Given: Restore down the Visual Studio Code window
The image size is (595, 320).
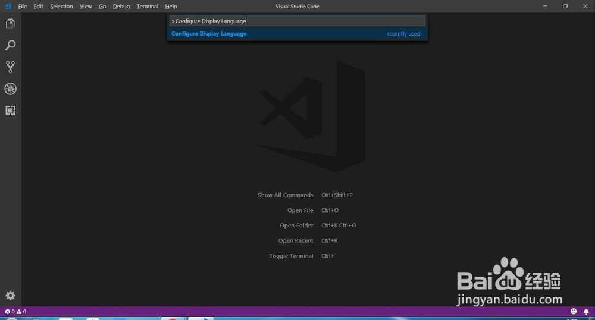Looking at the screenshot, I should tap(565, 6).
